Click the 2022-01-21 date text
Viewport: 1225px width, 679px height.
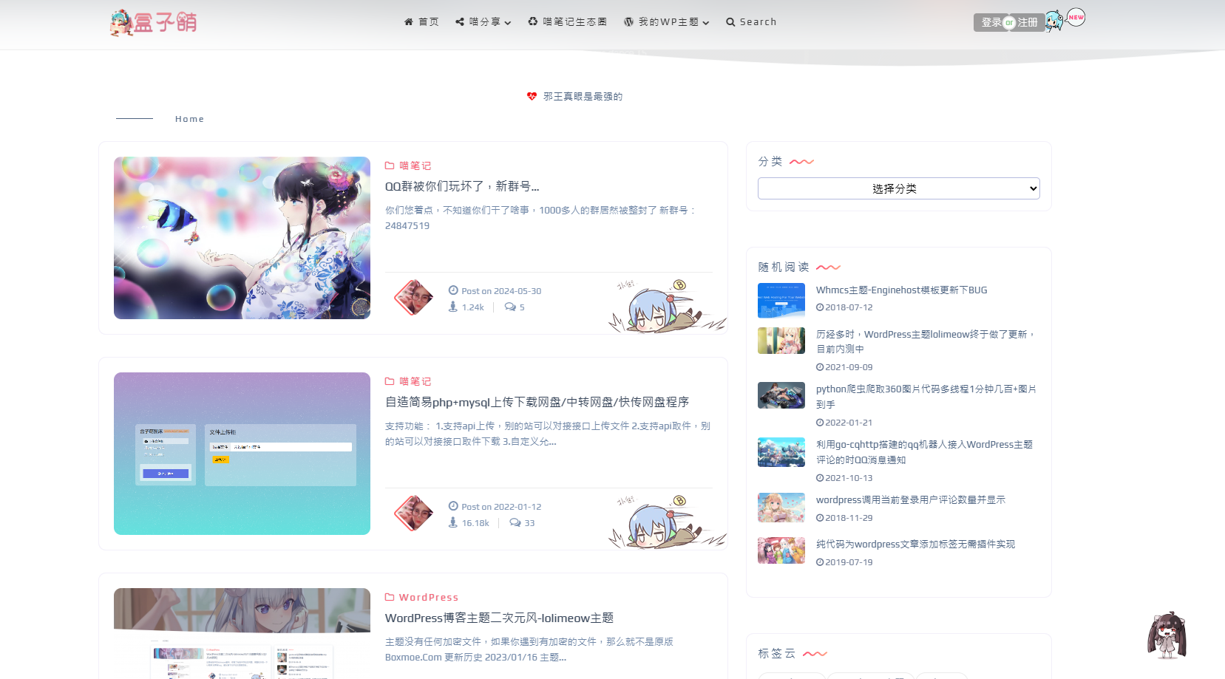click(849, 423)
